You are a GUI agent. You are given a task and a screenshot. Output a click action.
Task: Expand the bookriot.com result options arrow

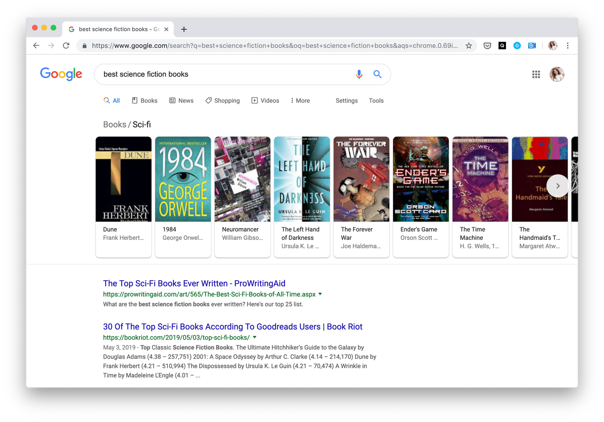(254, 337)
